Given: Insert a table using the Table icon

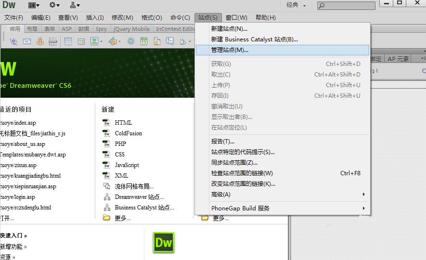Looking at the screenshot, I should coord(68,41).
